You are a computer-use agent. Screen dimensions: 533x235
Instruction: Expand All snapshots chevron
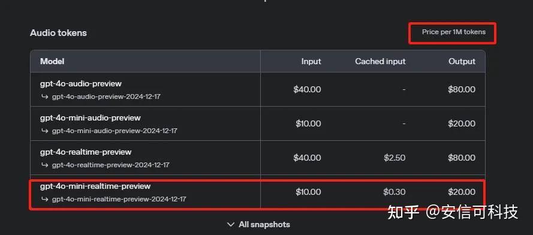[230, 225]
